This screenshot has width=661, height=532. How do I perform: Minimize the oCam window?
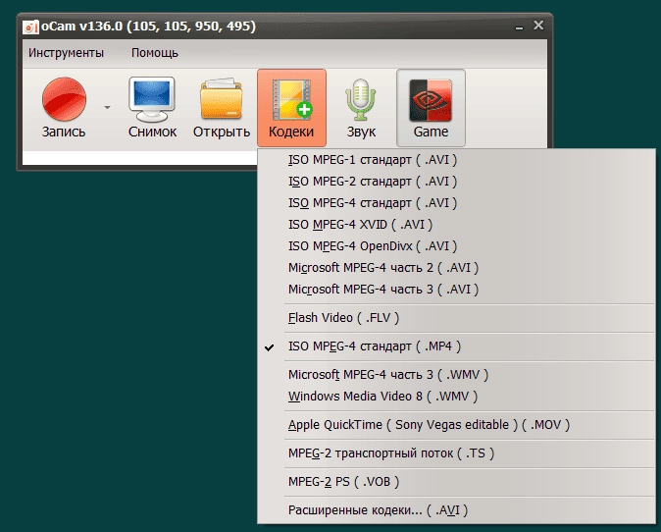[x=520, y=27]
